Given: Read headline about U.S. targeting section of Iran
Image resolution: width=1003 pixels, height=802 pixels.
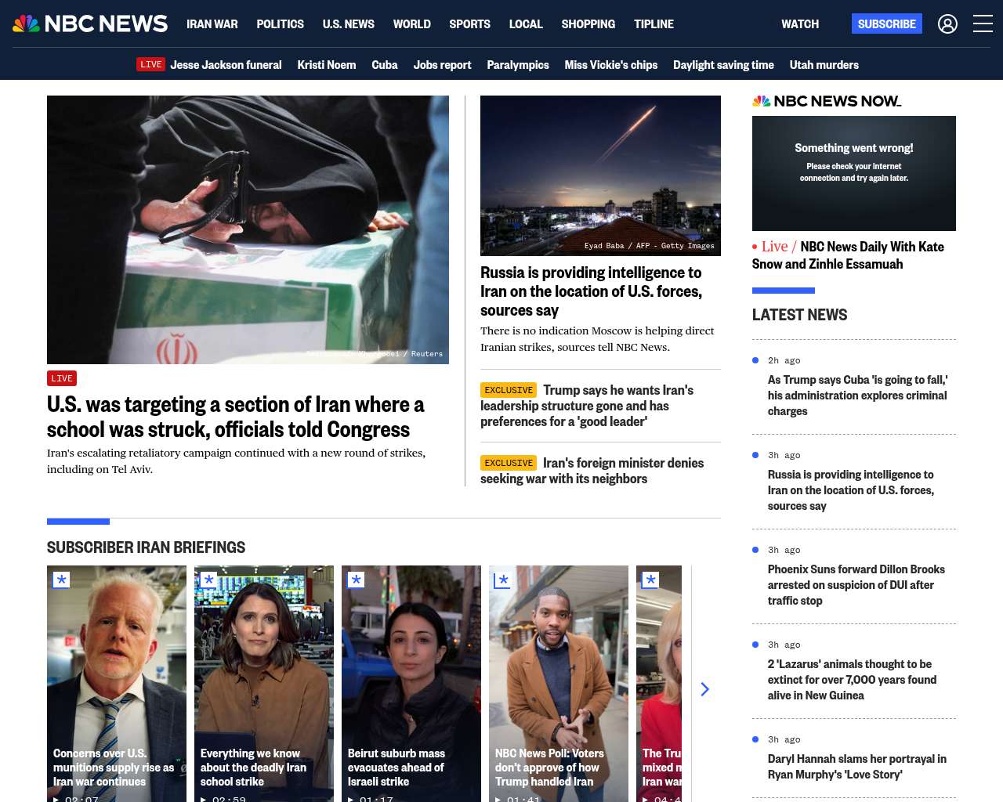Looking at the screenshot, I should coord(235,417).
